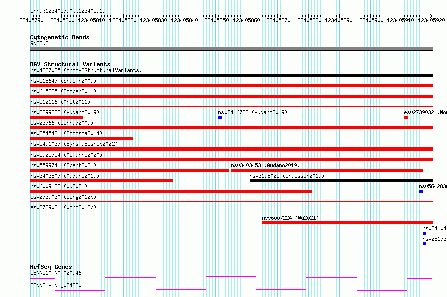
Task: Click ruler position 123405850
Action: tap(215, 20)
